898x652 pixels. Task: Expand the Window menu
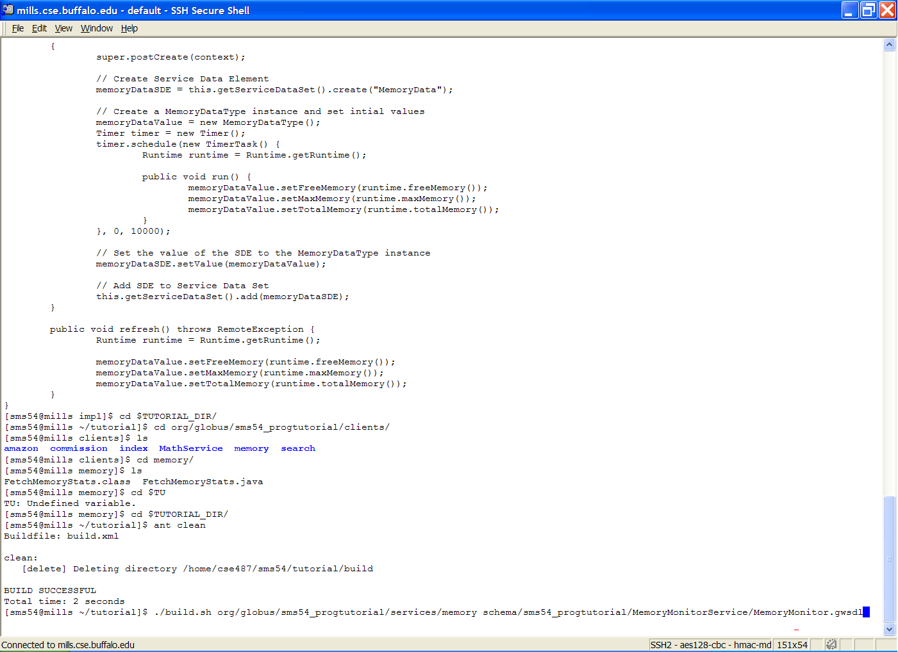click(97, 28)
